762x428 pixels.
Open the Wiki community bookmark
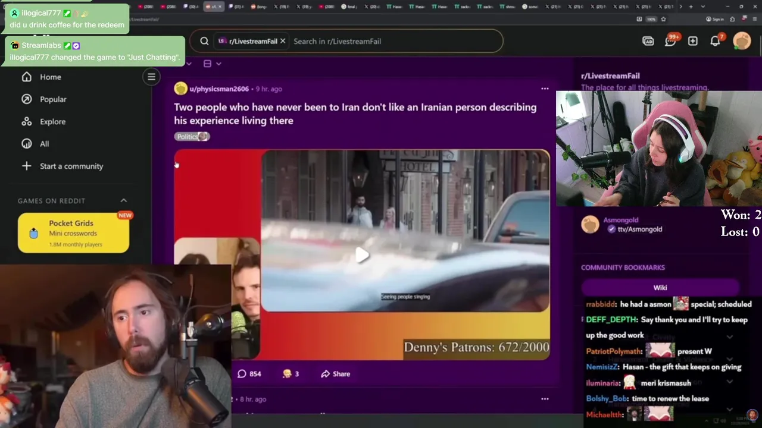pos(660,288)
